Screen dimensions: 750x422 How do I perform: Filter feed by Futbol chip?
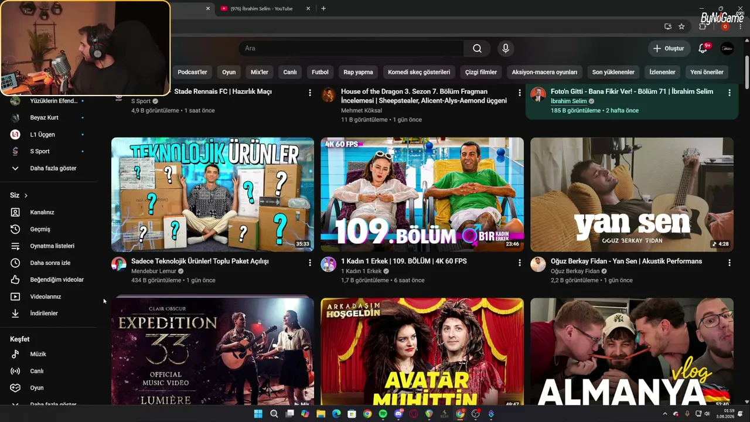click(320, 72)
